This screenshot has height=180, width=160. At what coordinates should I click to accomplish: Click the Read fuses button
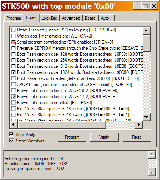137,137
